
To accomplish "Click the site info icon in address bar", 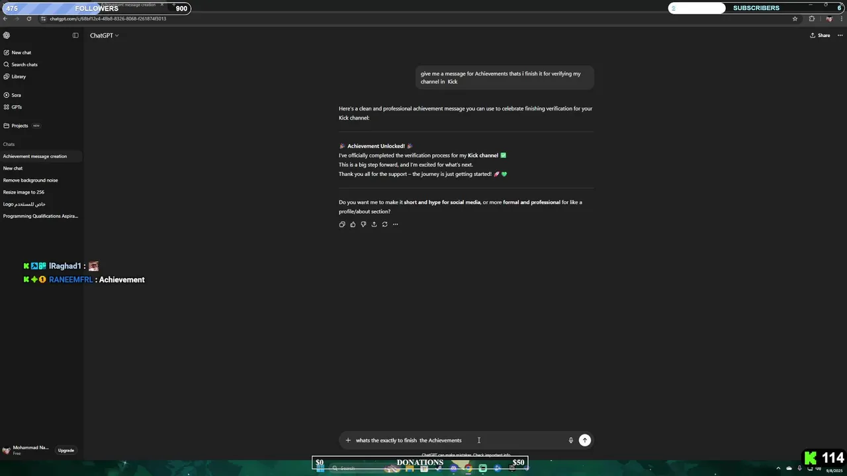I will 43,19.
